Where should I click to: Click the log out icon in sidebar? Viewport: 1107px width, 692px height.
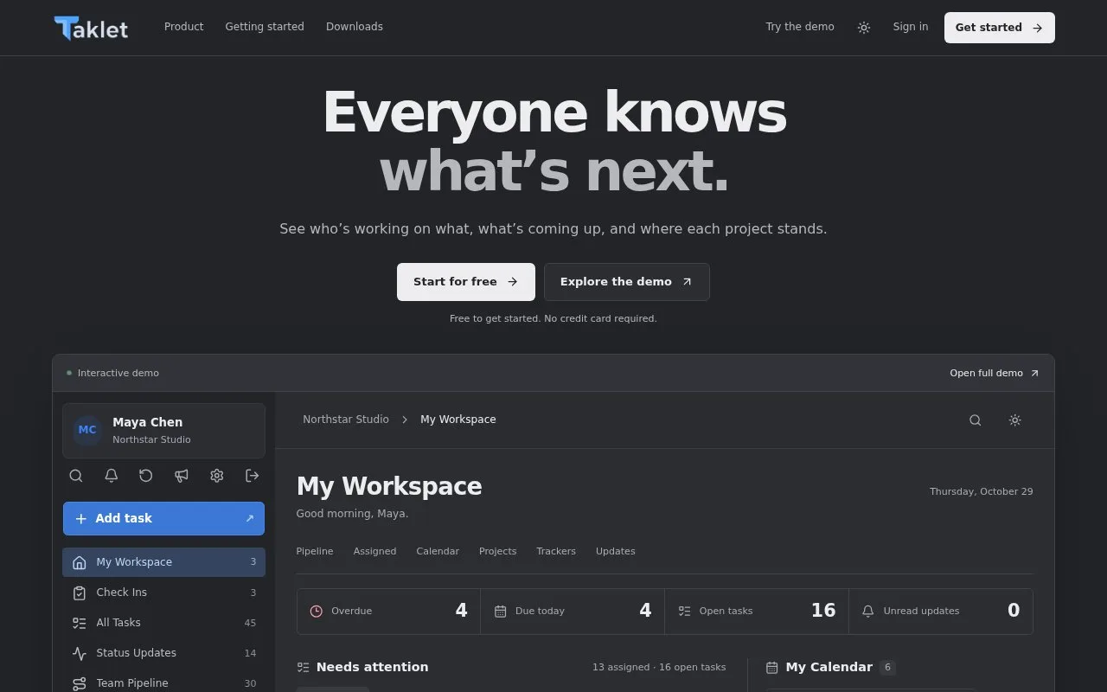point(253,476)
